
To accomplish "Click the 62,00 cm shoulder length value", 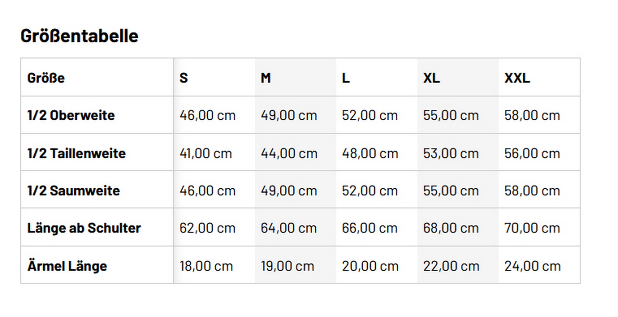I will coord(207,228).
